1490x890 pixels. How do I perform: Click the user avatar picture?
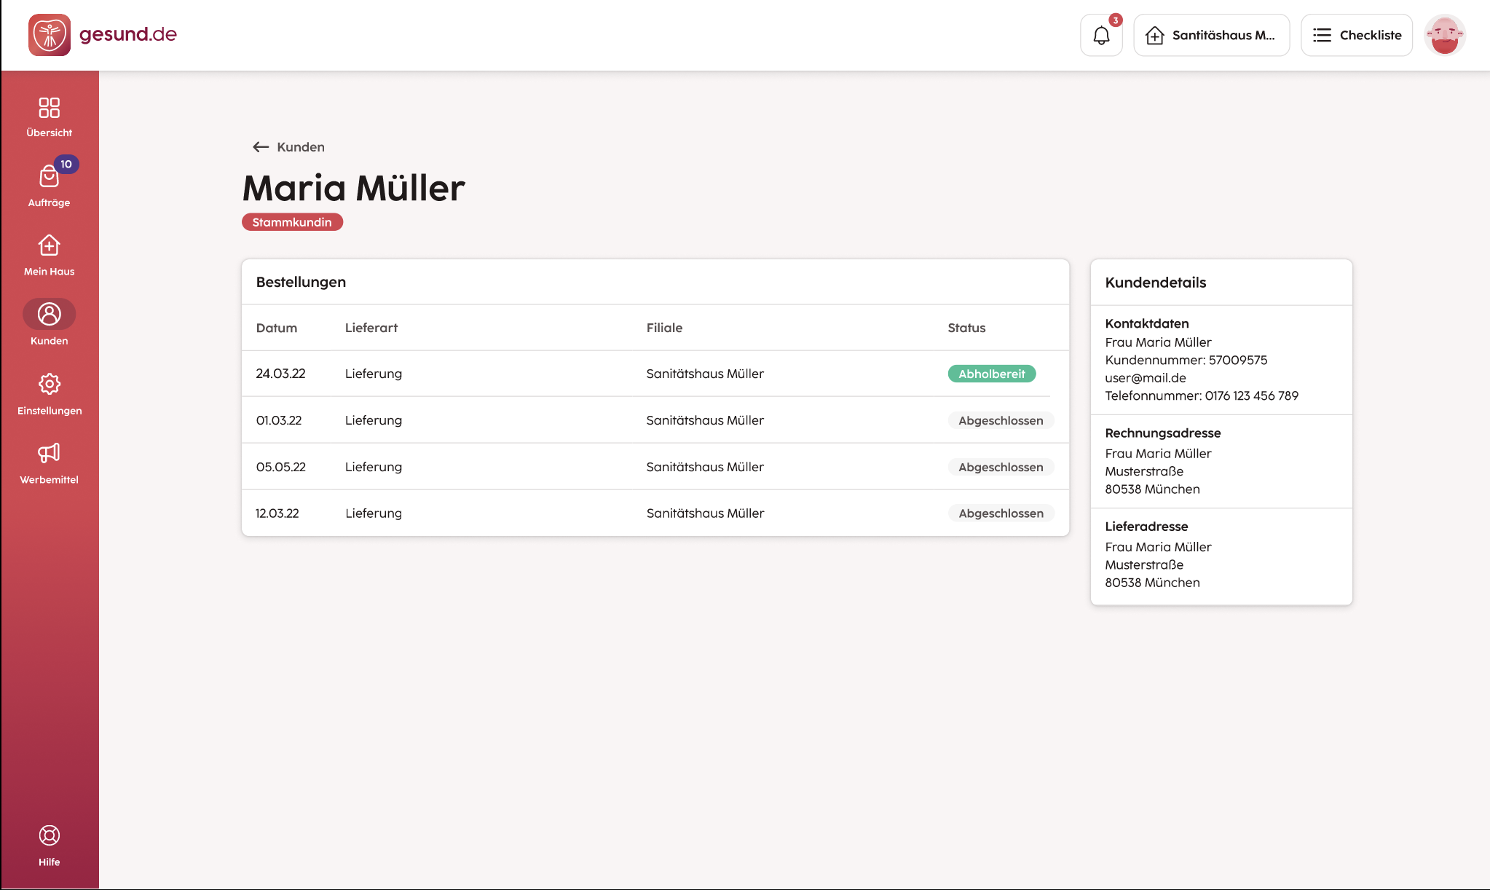[x=1445, y=35]
